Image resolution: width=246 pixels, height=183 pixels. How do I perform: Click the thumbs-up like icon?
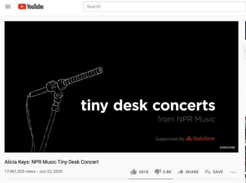pos(134,172)
